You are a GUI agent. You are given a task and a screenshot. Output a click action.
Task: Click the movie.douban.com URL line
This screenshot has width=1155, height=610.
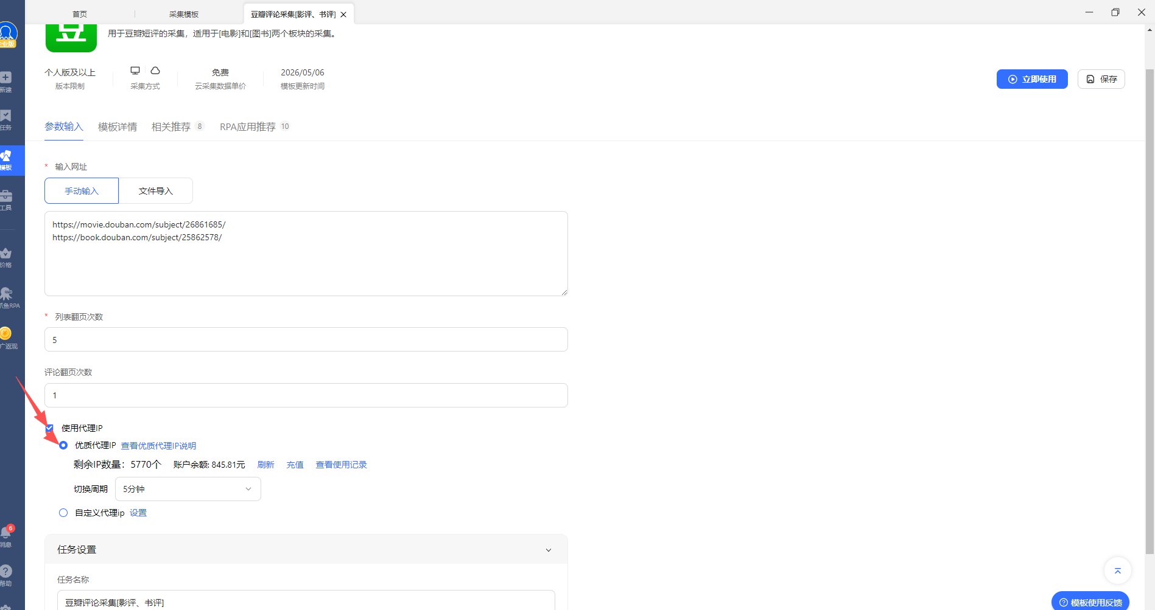[x=139, y=224]
